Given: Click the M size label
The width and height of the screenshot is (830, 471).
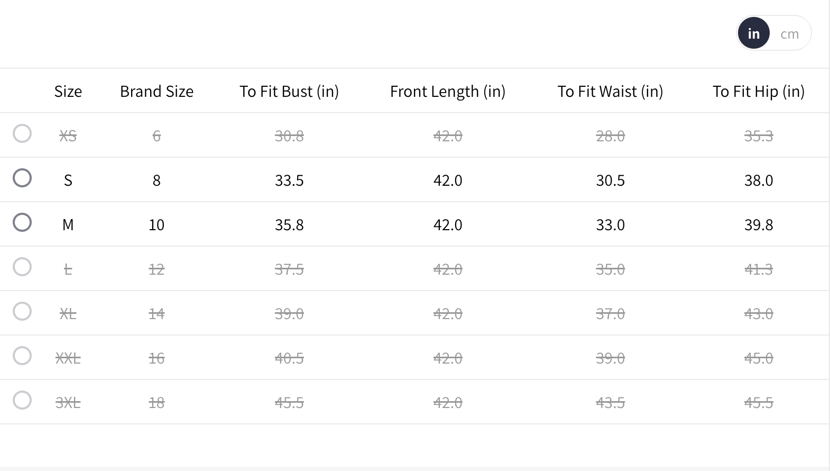Looking at the screenshot, I should [x=68, y=225].
